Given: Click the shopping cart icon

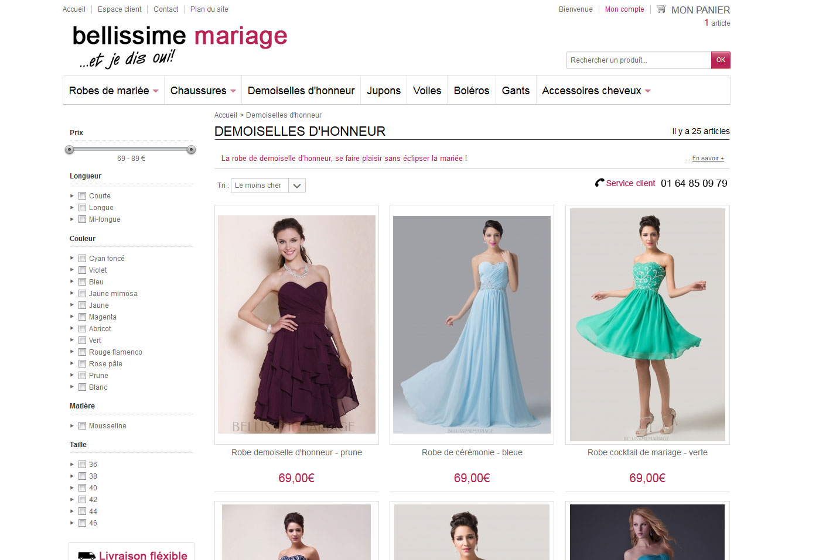Looking at the screenshot, I should pyautogui.click(x=661, y=9).
